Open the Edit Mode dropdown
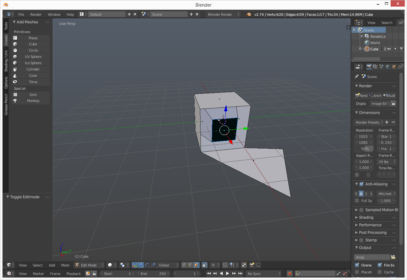 [x=89, y=265]
